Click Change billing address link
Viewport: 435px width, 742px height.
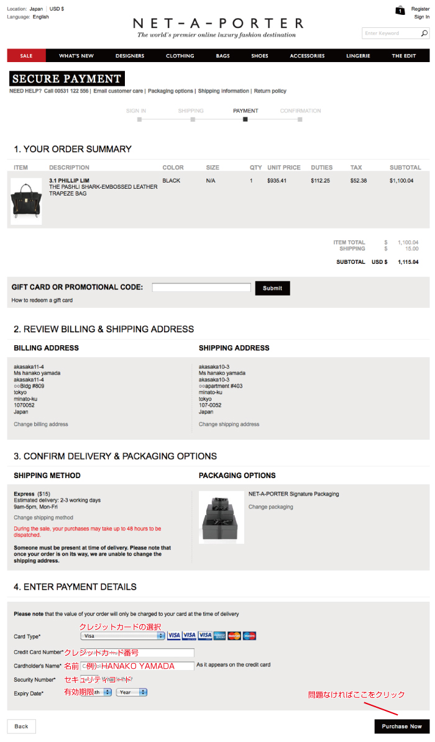tap(41, 424)
